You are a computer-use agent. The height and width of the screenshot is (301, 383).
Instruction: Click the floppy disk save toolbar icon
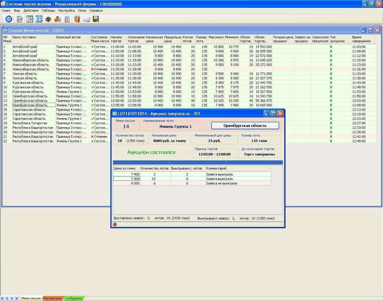point(96,19)
